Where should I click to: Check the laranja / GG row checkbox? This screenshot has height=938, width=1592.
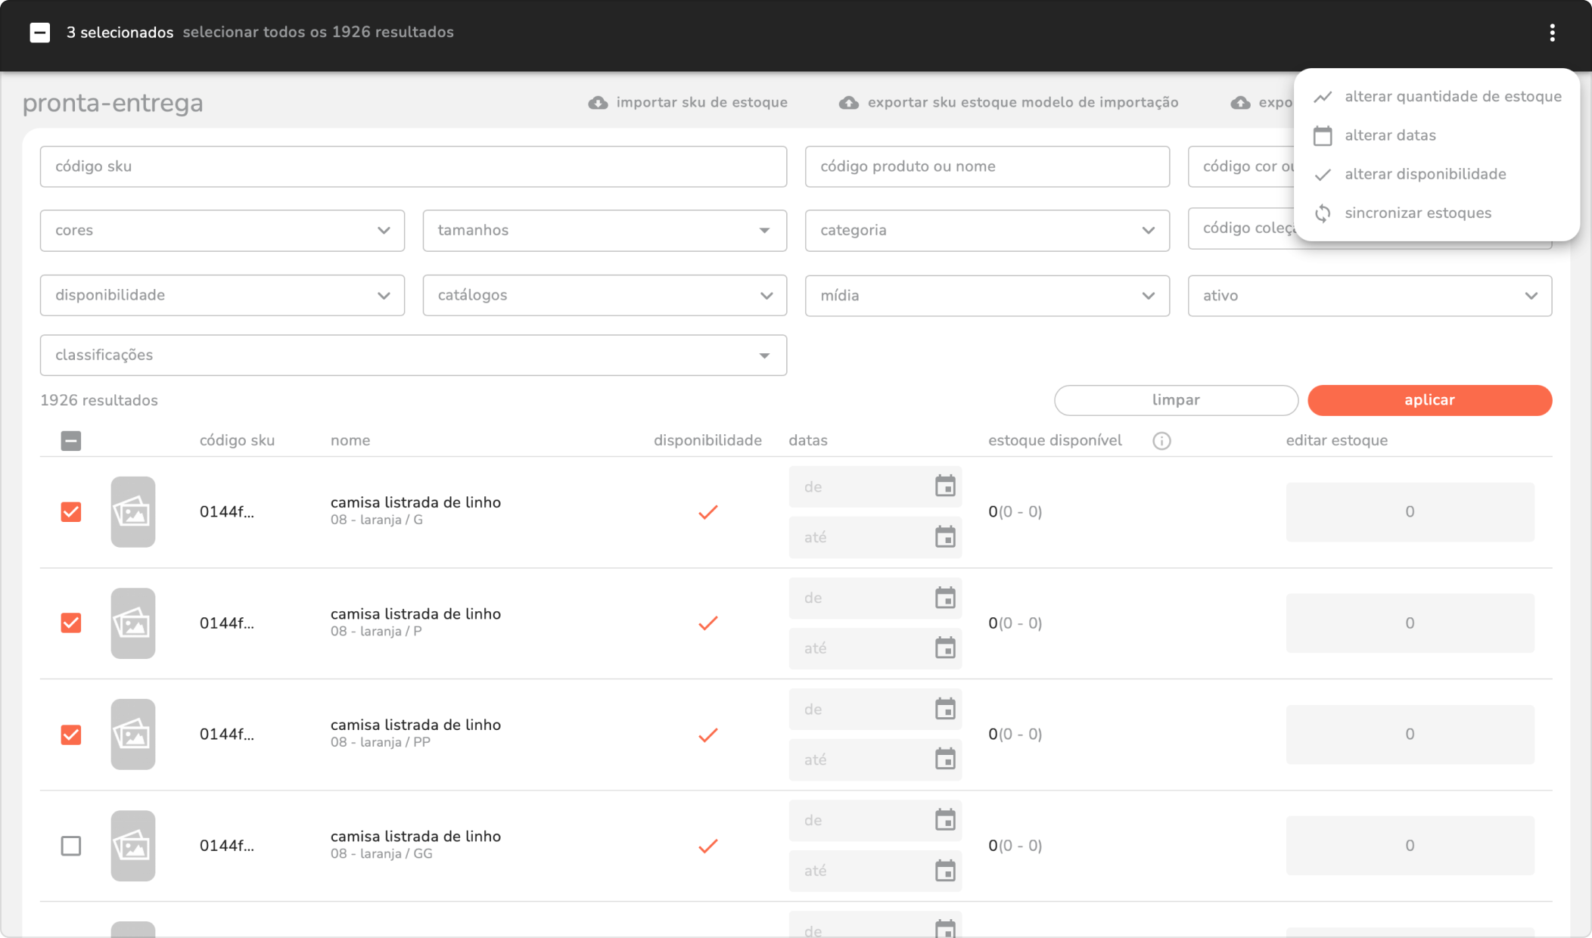point(71,846)
